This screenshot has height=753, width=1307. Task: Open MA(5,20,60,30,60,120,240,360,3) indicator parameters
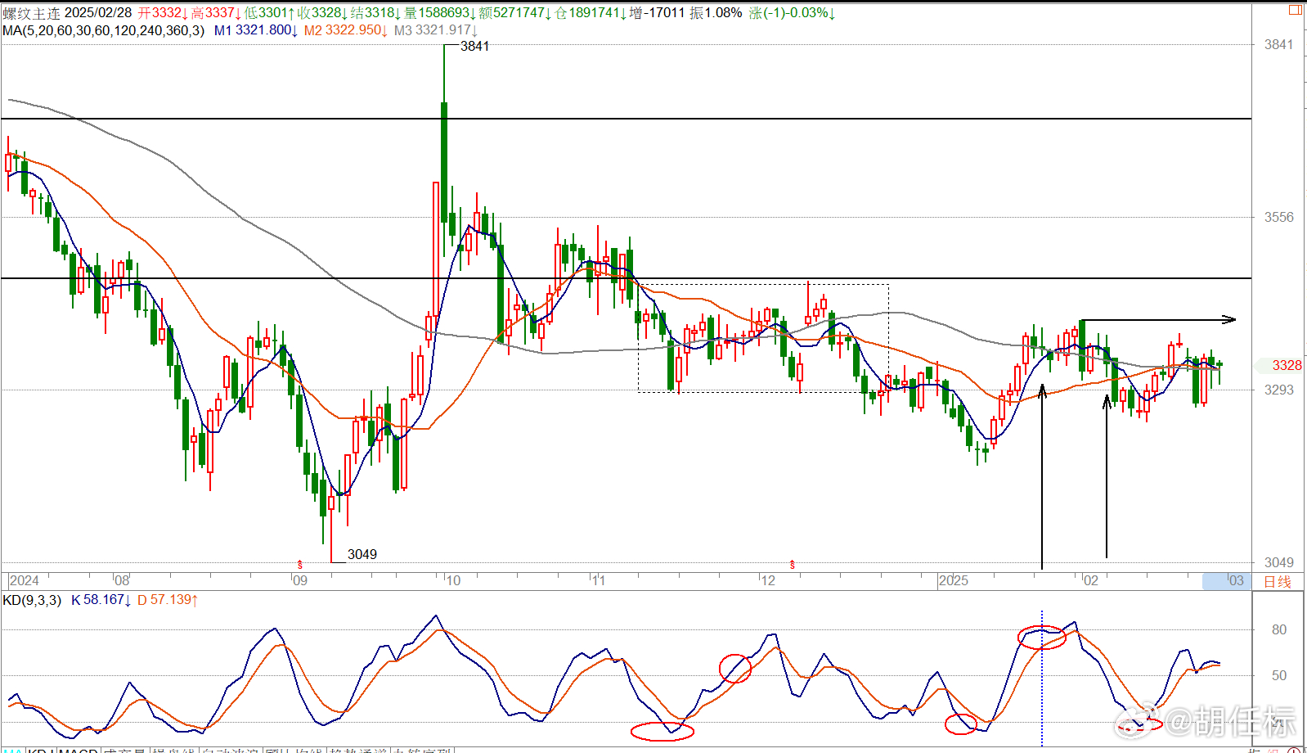pos(104,30)
